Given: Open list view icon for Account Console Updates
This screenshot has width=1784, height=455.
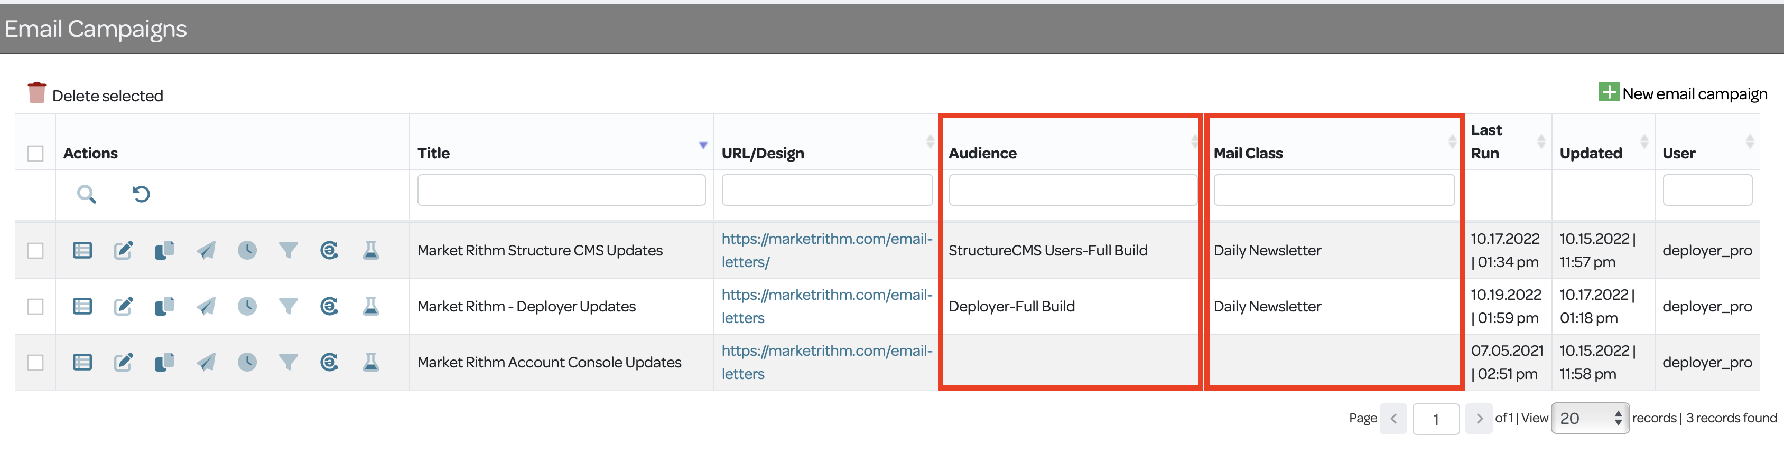Looking at the screenshot, I should click(82, 362).
